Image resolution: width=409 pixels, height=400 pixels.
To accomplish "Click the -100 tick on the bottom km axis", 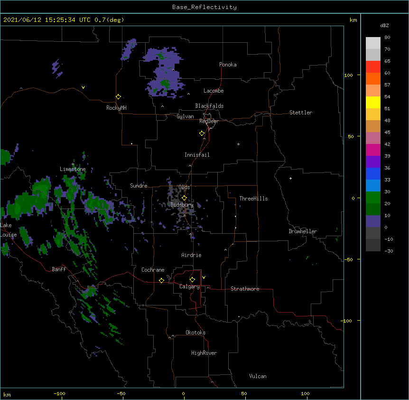I will pos(59,393).
